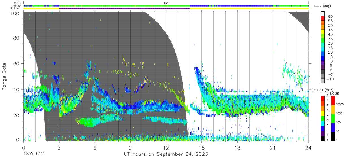Click the red segment of the ELEV color bar
Image resolution: width=347 pixels, height=160 pixels.
click(323, 18)
